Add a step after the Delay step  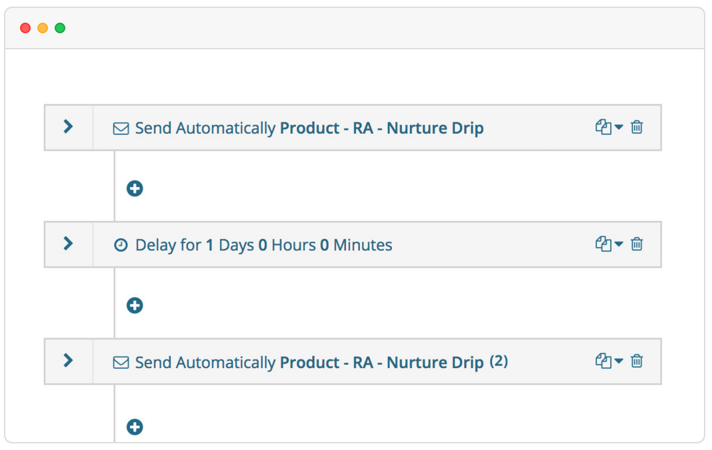click(x=135, y=306)
